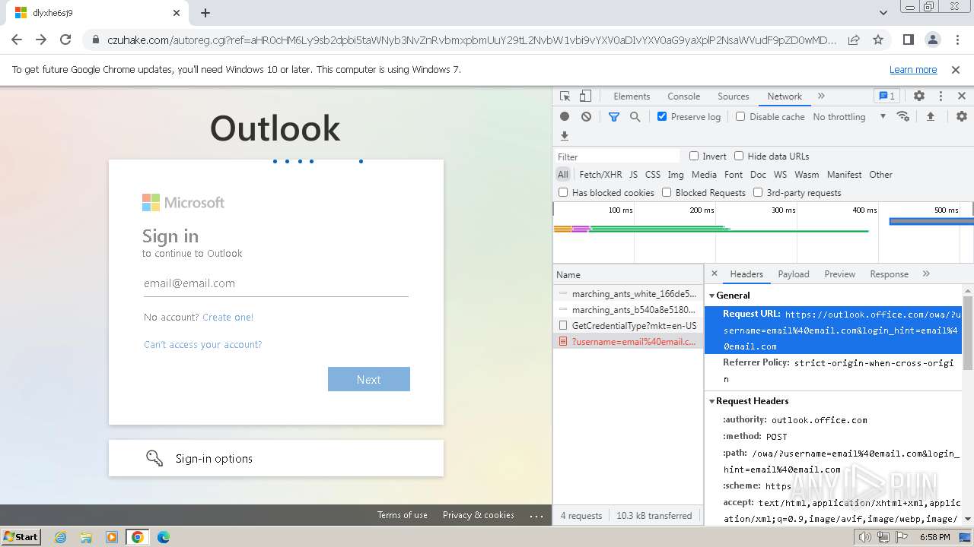Open Privacy & cookies link

tap(479, 515)
